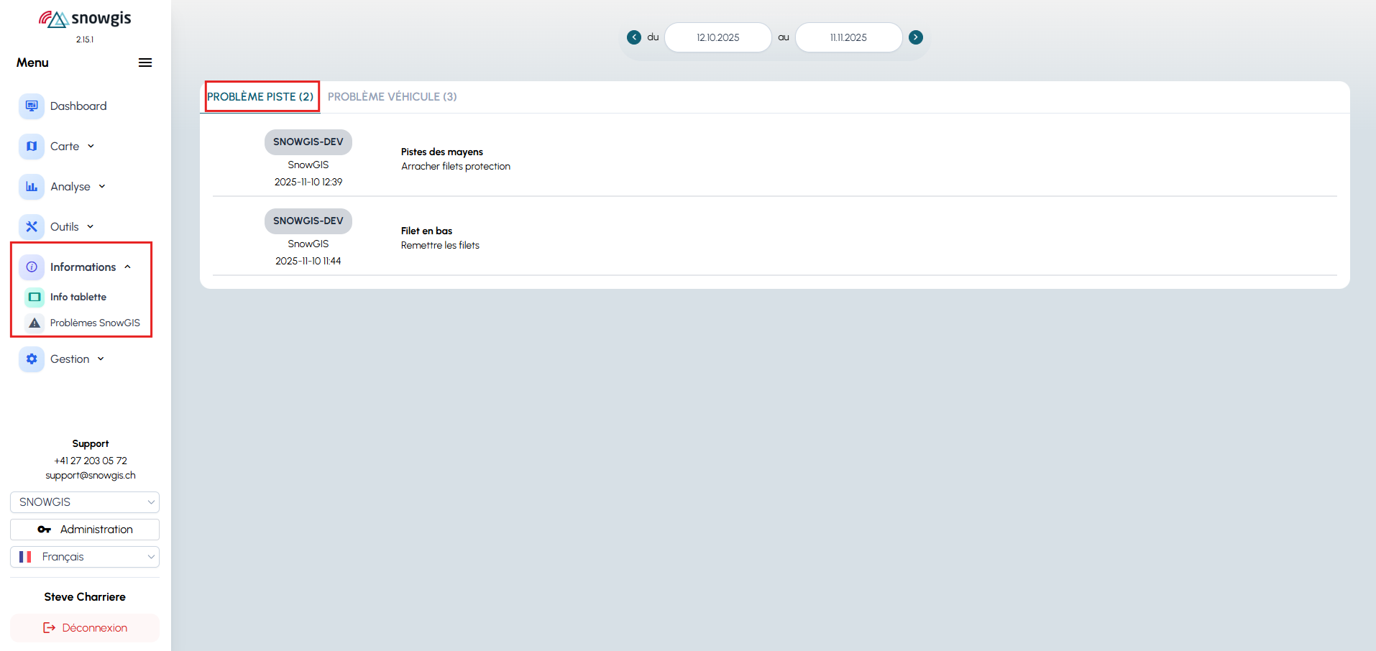Click the Déconnexion logout button
1376x651 pixels.
click(85, 628)
